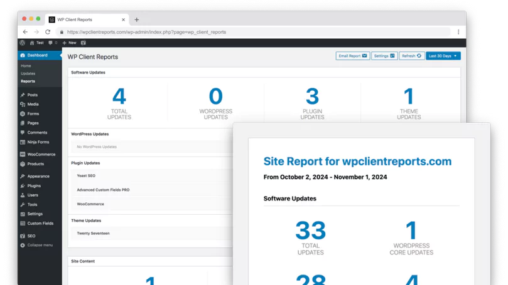Image resolution: width=508 pixels, height=285 pixels.
Task: Reload the page with refresh icon
Action: pyautogui.click(x=48, y=32)
